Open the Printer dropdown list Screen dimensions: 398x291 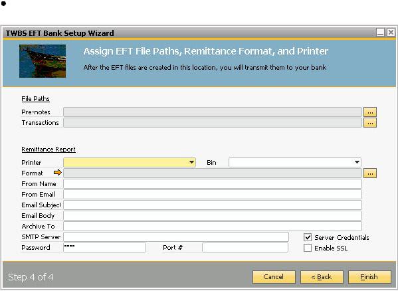tap(192, 162)
